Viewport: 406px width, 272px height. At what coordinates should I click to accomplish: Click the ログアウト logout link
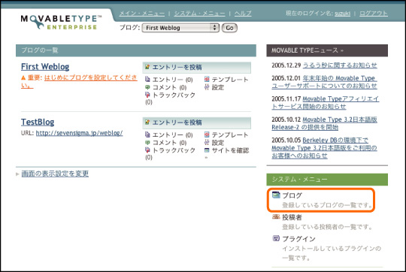[374, 14]
